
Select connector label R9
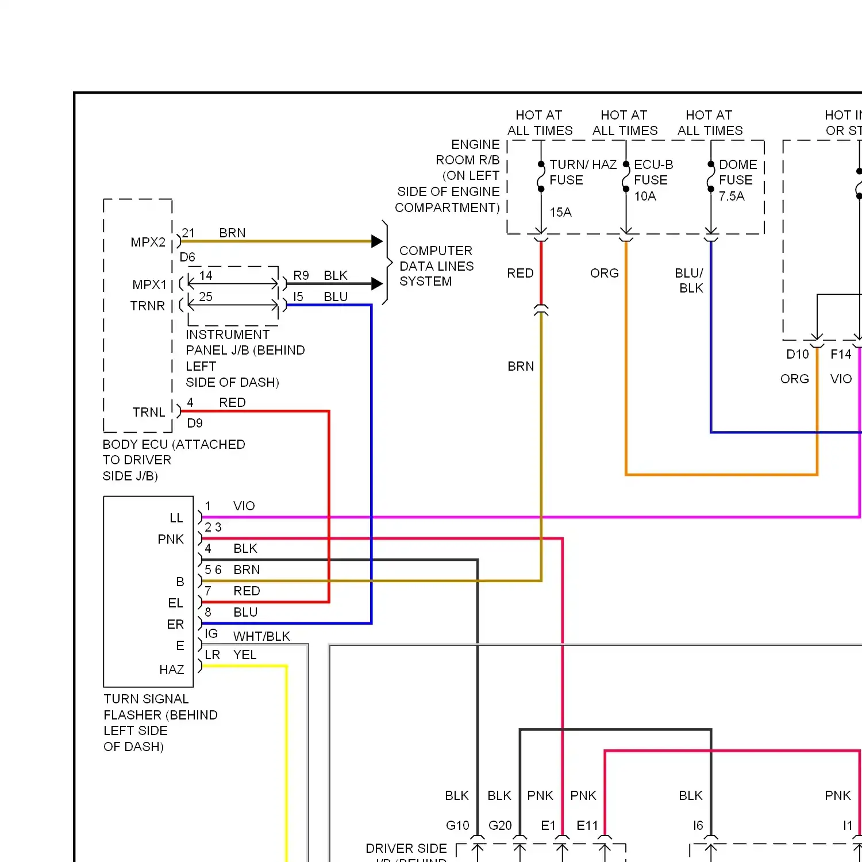click(x=301, y=275)
